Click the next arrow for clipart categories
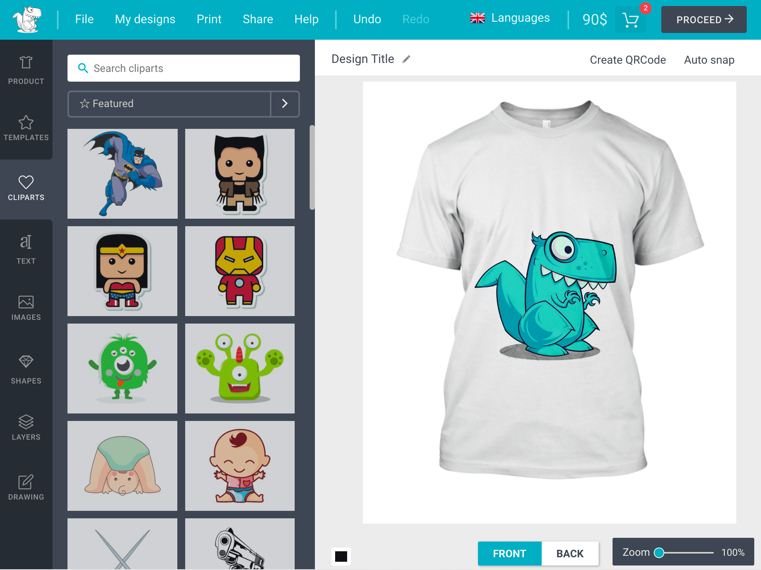Screen dimensions: 761x570 tap(285, 103)
